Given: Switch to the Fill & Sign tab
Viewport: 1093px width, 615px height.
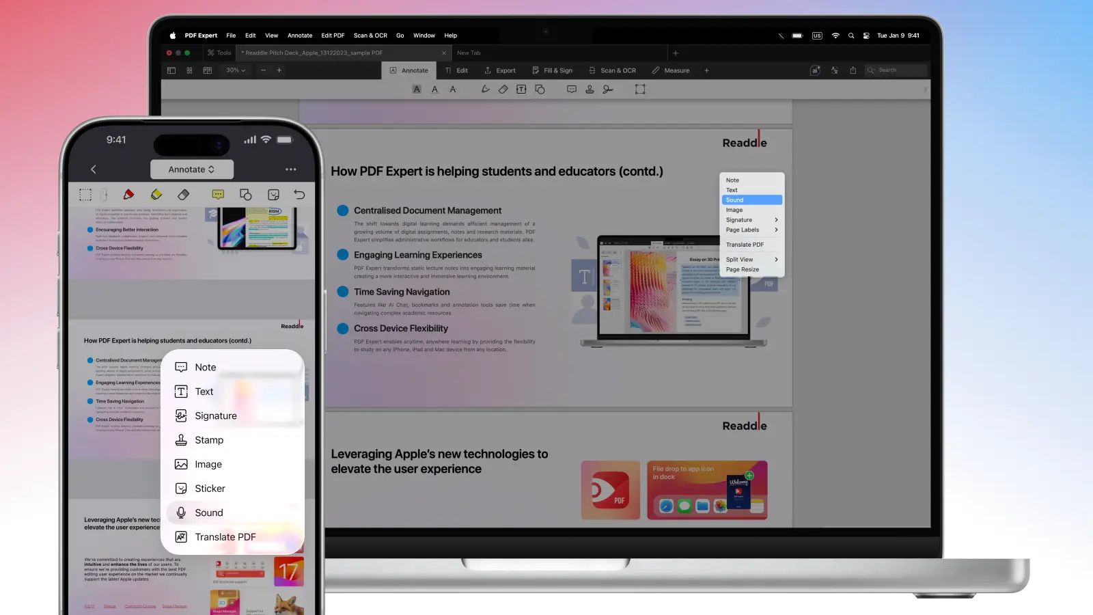Looking at the screenshot, I should [x=552, y=70].
